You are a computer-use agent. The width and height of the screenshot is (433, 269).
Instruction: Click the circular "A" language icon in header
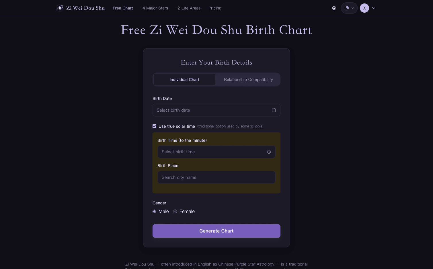click(x=334, y=8)
